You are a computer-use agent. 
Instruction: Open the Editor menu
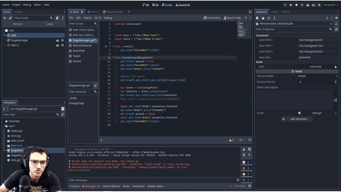pyautogui.click(x=37, y=5)
